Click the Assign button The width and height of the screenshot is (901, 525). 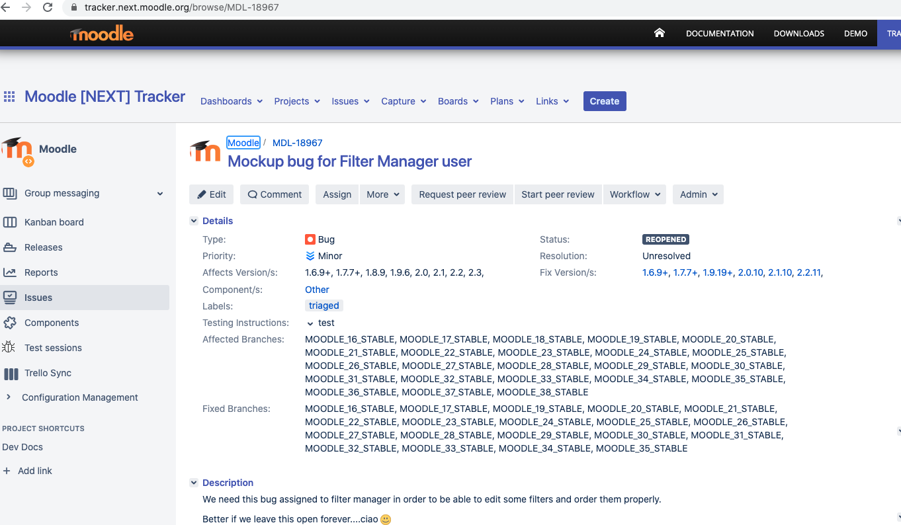pos(337,194)
